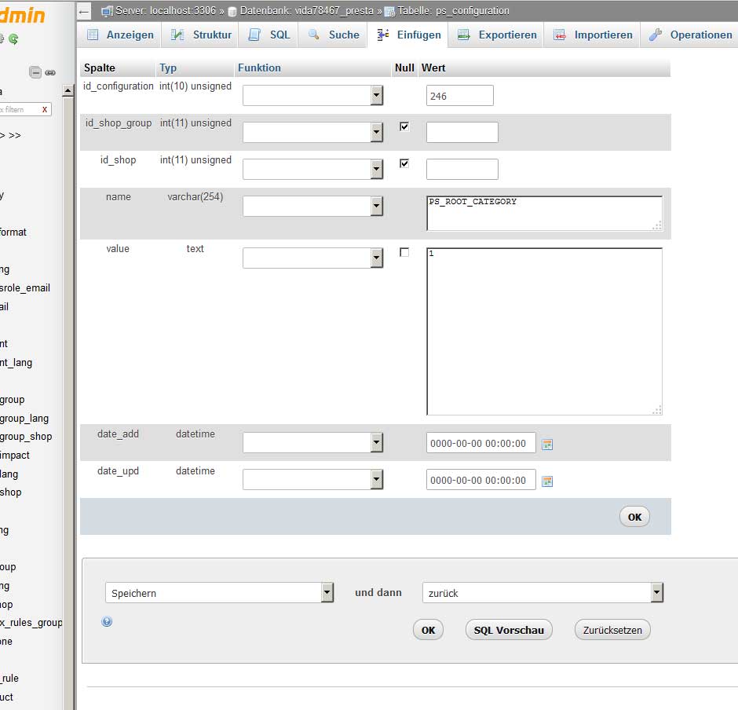The height and width of the screenshot is (710, 738).
Task: Open calendar picker for date_add
Action: pos(547,445)
